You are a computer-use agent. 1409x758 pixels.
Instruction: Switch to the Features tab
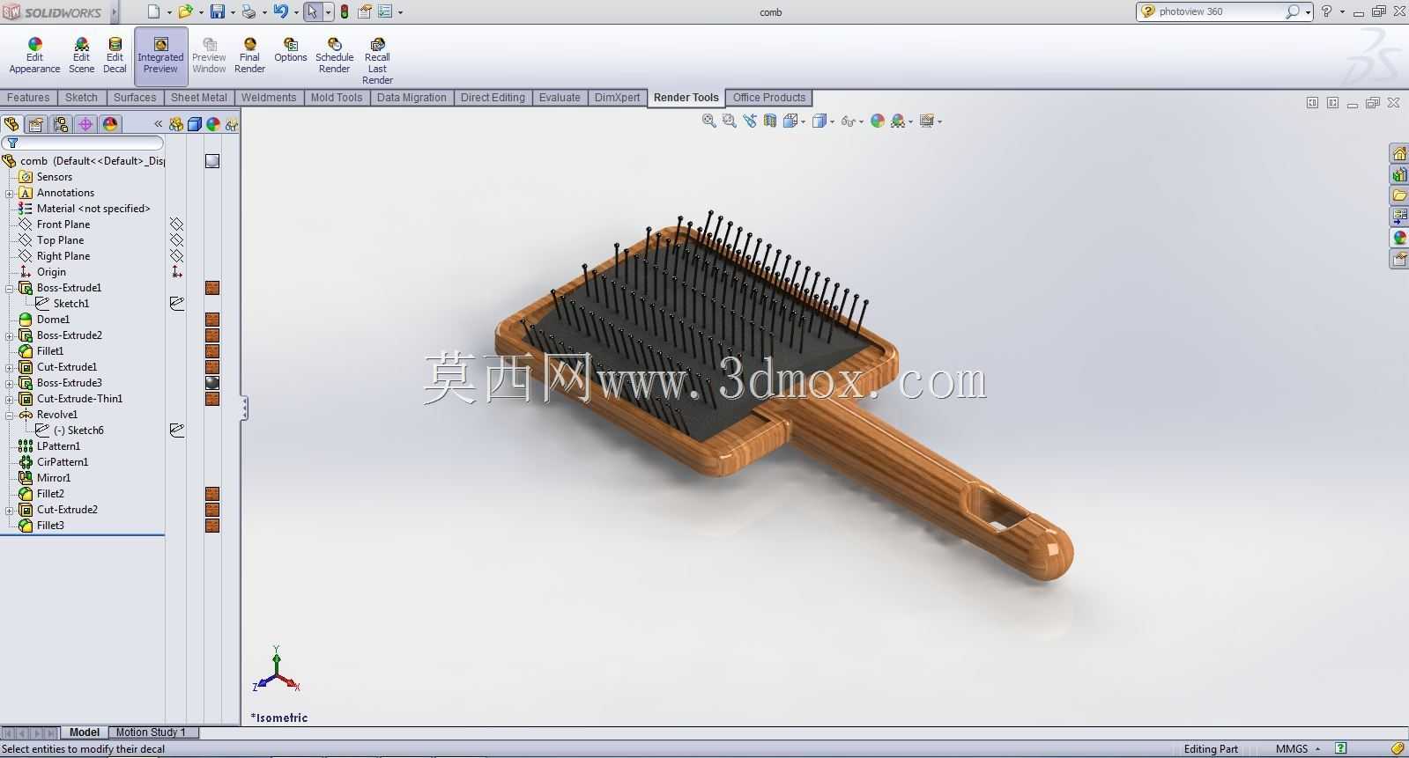click(28, 98)
